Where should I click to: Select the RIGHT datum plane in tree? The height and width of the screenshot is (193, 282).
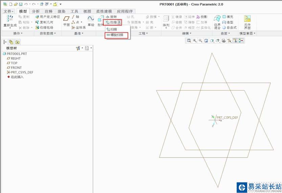coord(14,58)
